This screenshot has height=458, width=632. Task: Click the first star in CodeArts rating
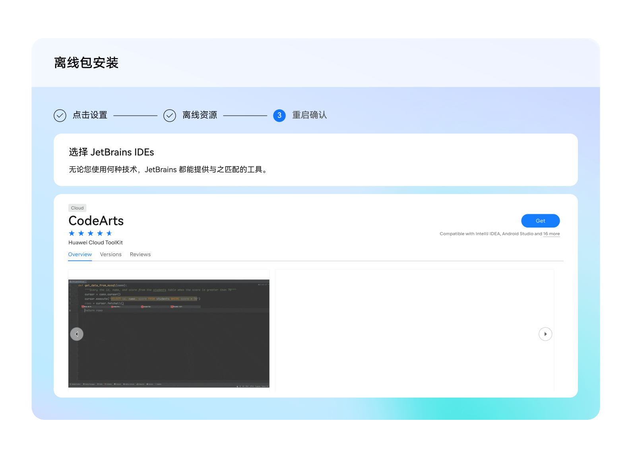pos(72,233)
